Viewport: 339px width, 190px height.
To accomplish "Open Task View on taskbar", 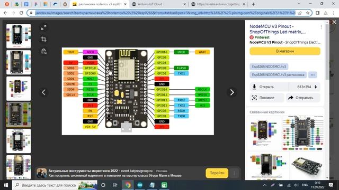I will (115, 185).
